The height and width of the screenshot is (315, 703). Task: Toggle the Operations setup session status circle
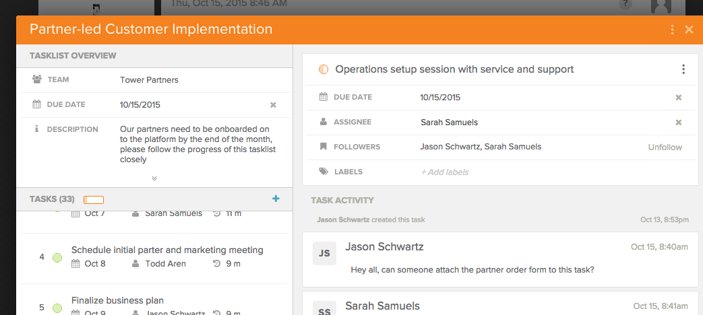pyautogui.click(x=324, y=69)
